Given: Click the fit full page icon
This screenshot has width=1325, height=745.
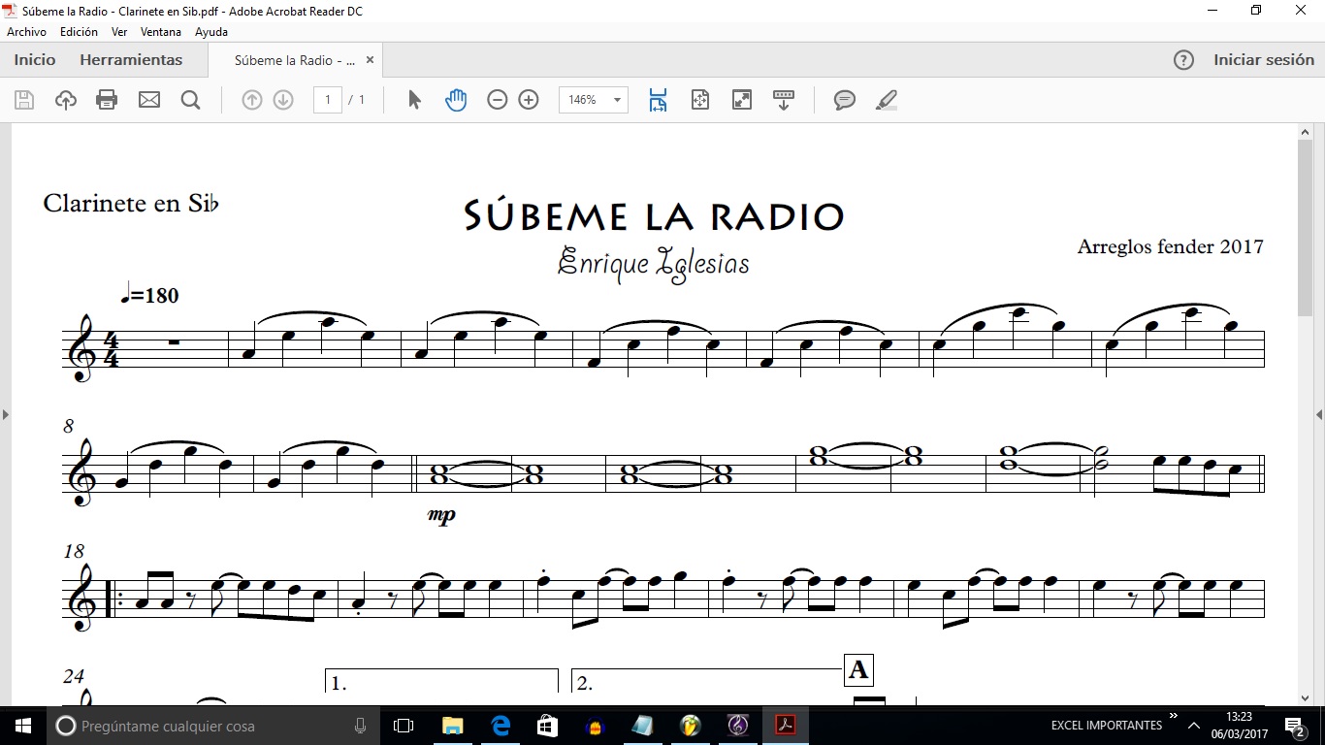Looking at the screenshot, I should pyautogui.click(x=700, y=100).
